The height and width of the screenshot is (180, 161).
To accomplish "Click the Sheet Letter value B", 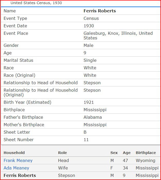I will (x=85, y=132).
